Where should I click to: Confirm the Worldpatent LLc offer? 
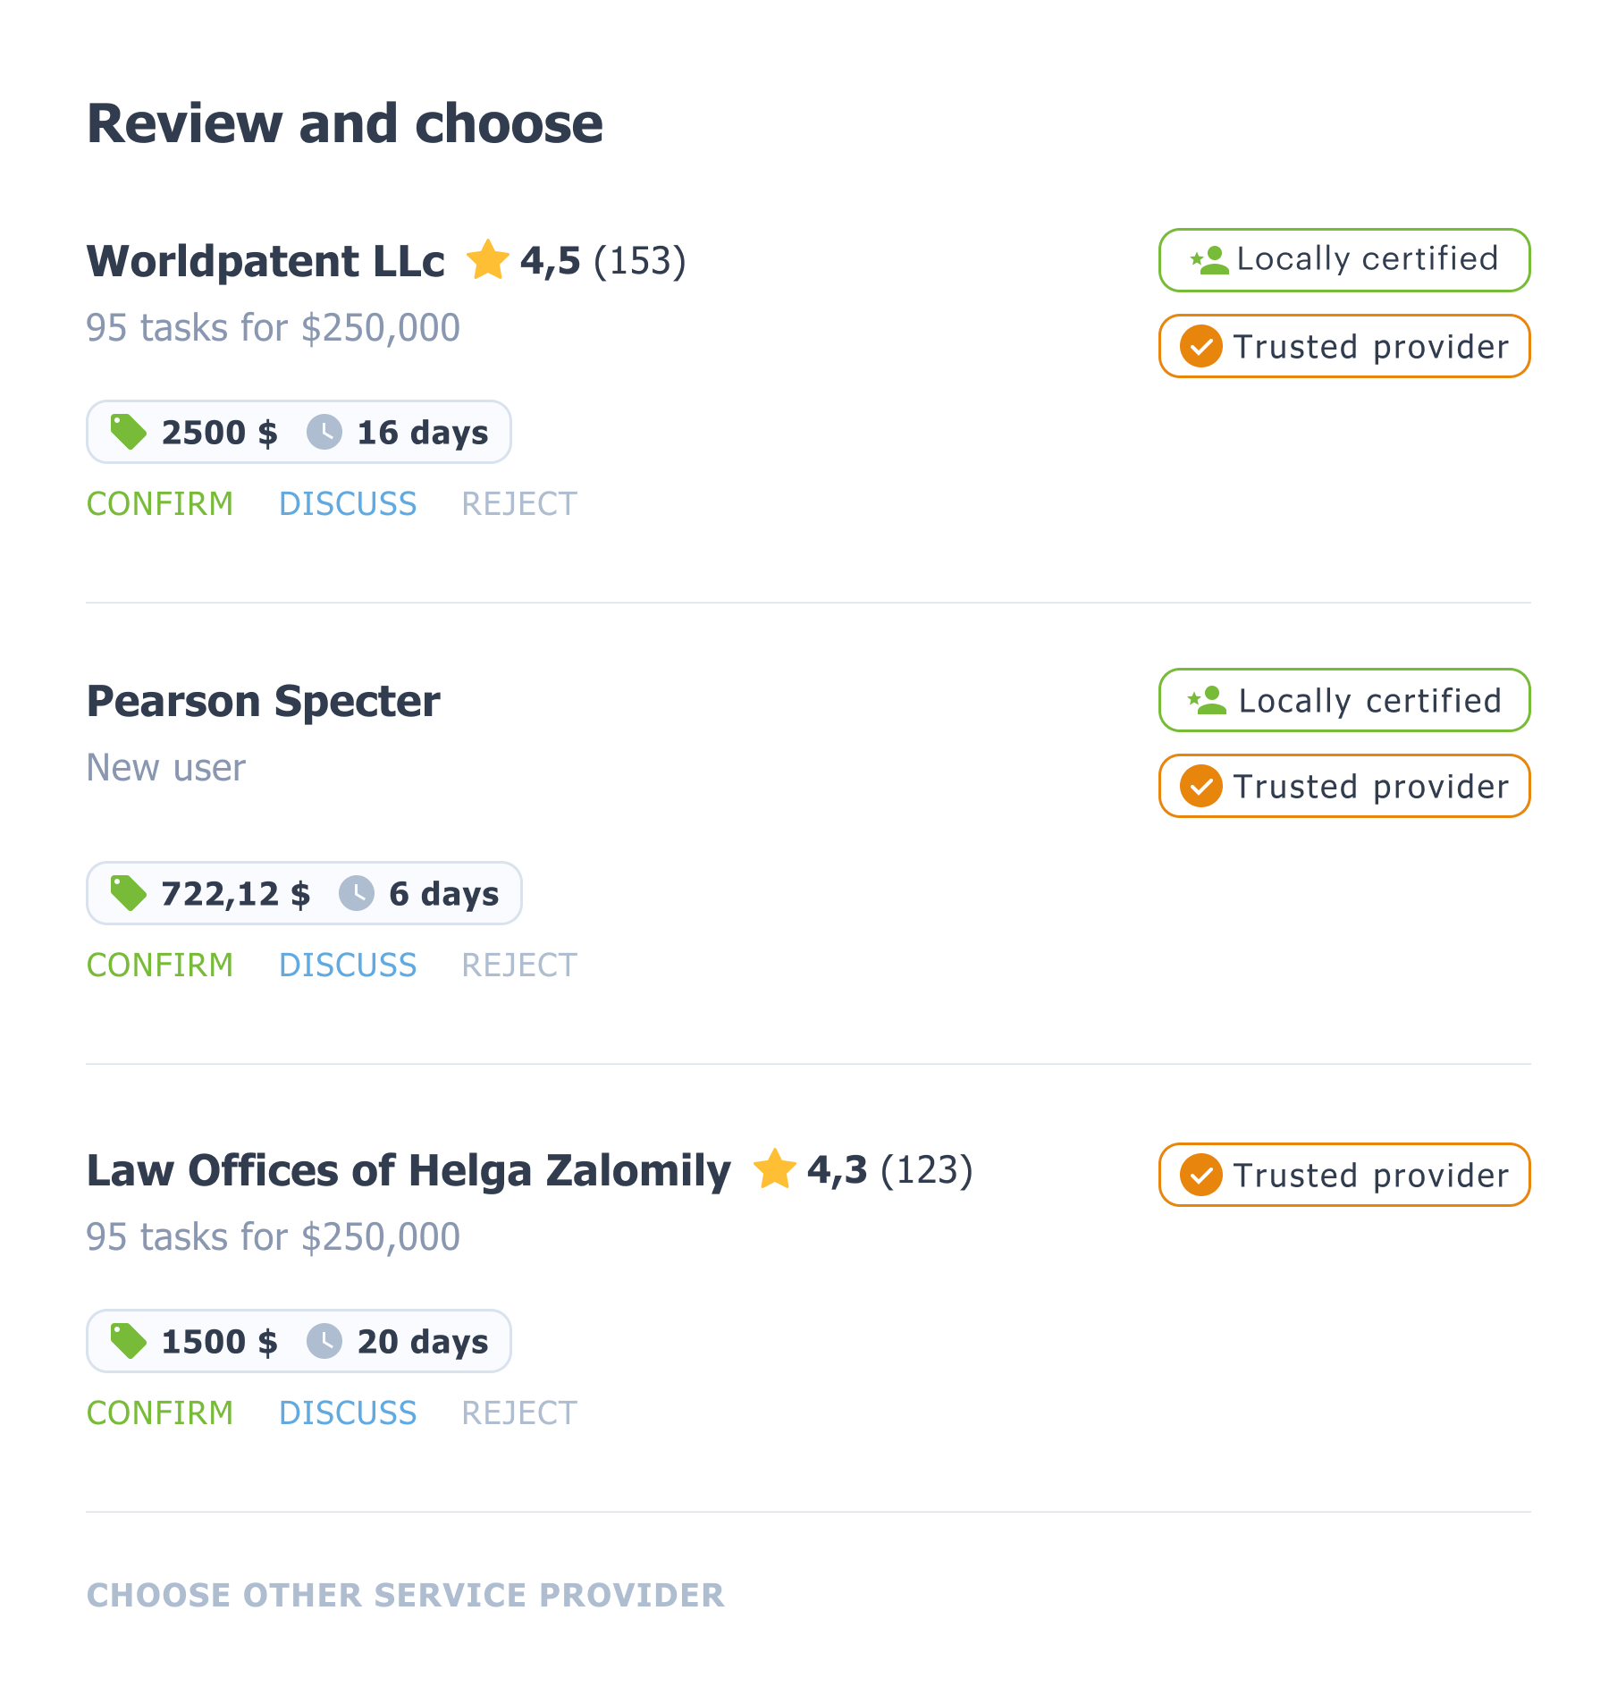point(160,503)
